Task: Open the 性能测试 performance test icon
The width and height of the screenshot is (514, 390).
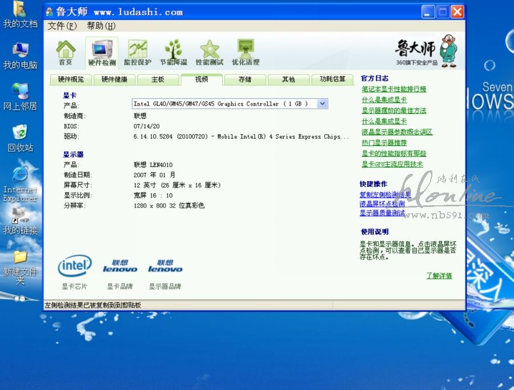Action: click(x=209, y=53)
